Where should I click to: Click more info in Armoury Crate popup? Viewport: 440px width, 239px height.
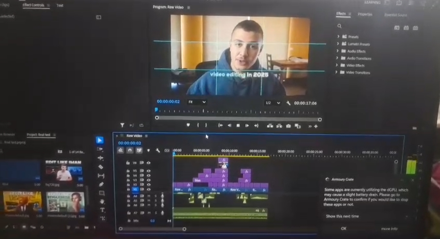(x=389, y=229)
